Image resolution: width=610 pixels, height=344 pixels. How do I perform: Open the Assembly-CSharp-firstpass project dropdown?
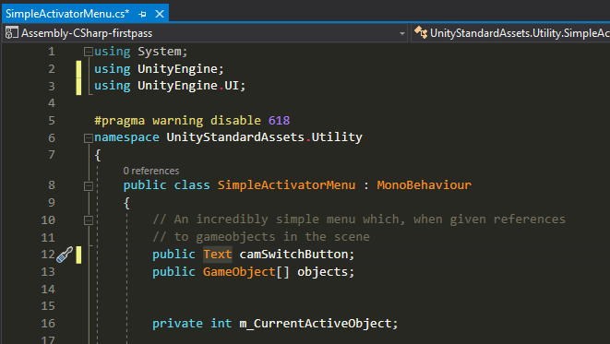(401, 33)
